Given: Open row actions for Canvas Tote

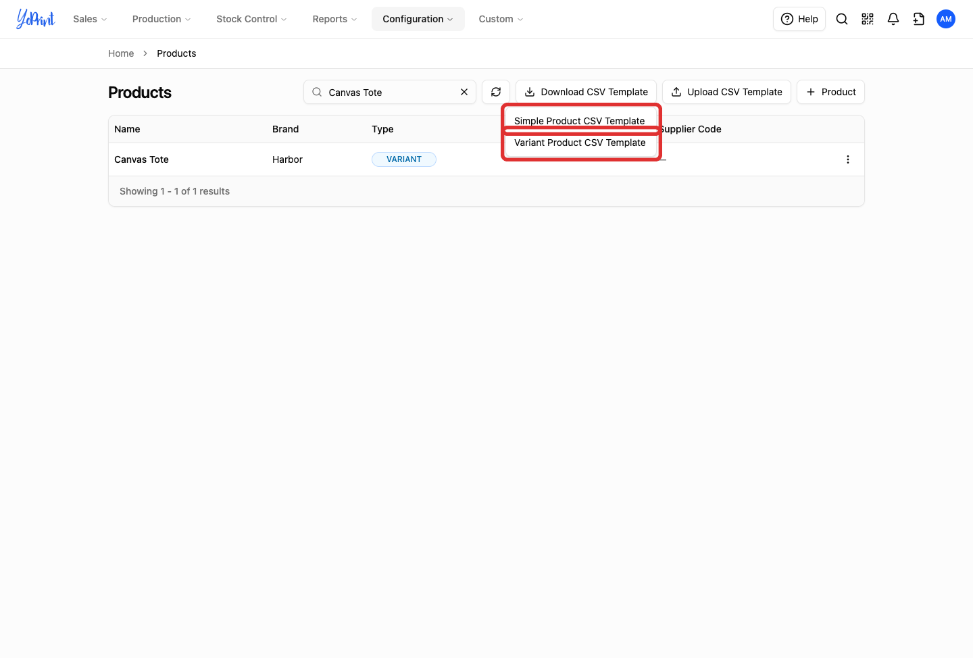Looking at the screenshot, I should (848, 159).
